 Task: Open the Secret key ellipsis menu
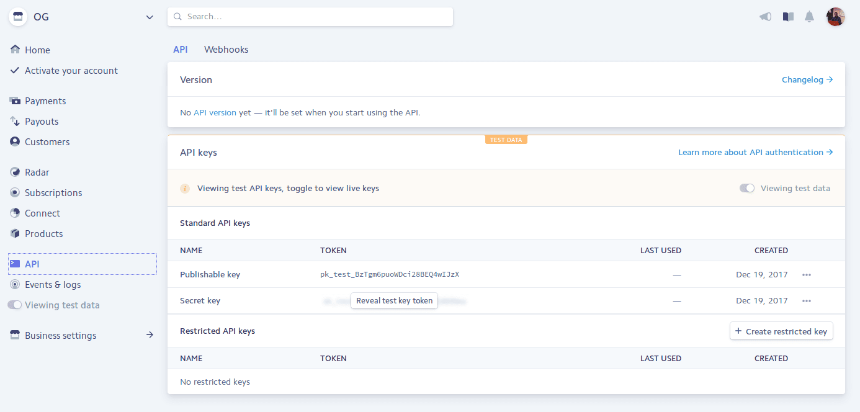(806, 300)
